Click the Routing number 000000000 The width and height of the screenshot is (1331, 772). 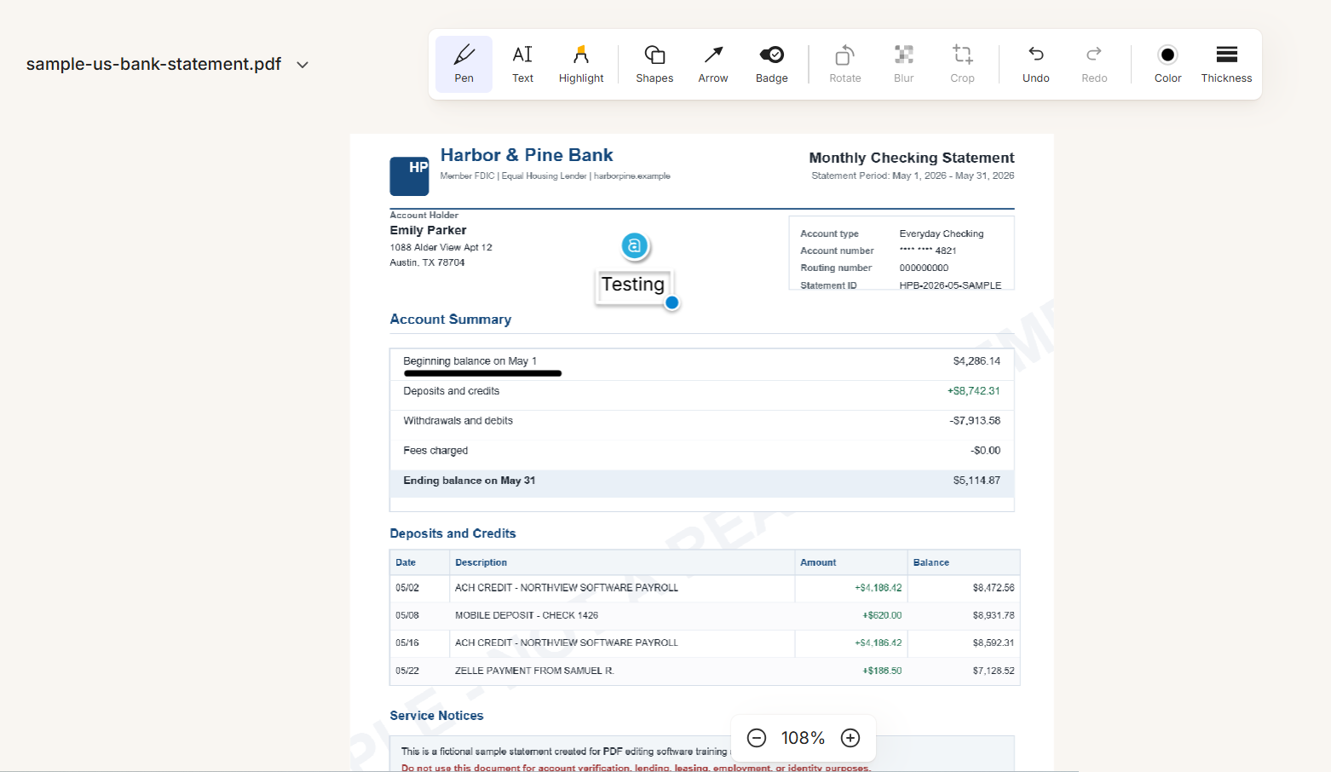click(x=924, y=268)
